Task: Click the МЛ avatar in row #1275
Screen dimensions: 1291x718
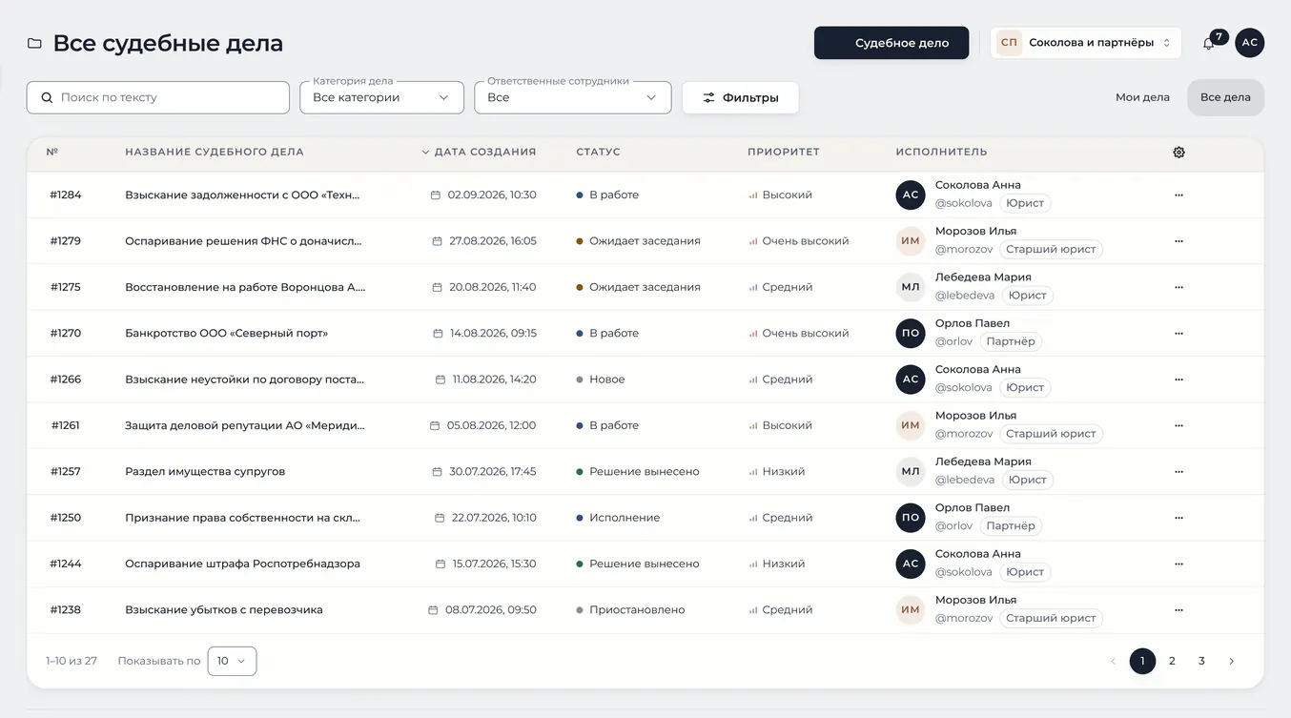Action: pyautogui.click(x=911, y=287)
